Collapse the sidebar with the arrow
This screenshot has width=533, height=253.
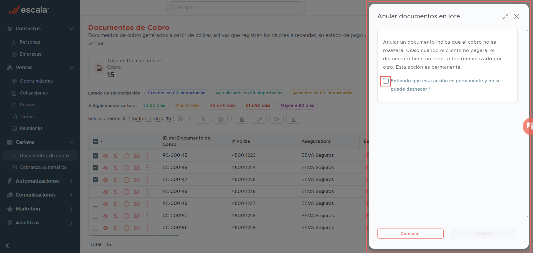point(7,245)
